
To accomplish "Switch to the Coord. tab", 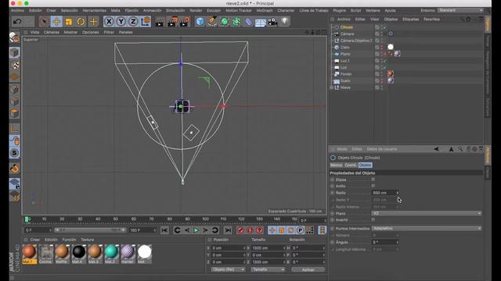I will tap(351, 165).
